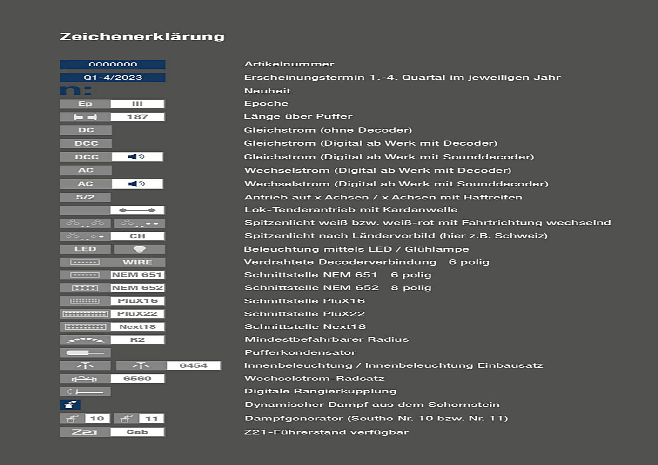The image size is (658, 465).
Task: Click the blue dynamic steam chimney icon
Action: point(70,405)
